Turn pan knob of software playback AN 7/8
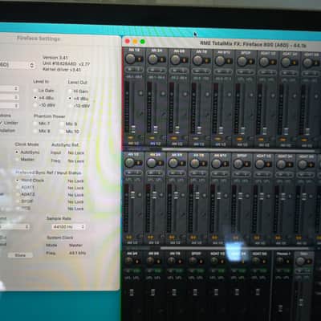 coord(195,163)
